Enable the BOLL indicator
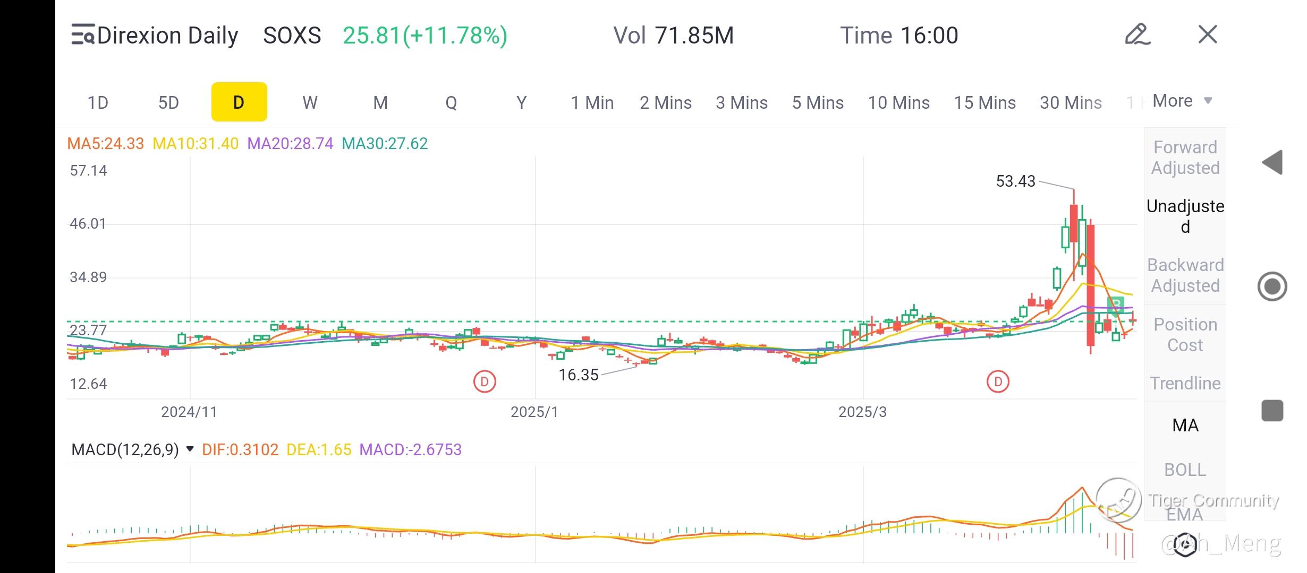 click(1185, 470)
